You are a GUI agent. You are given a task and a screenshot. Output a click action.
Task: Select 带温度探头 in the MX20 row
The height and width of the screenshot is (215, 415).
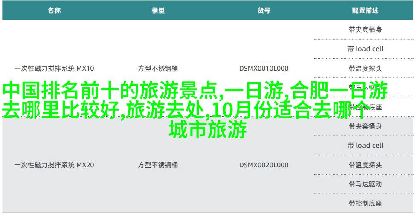[x=365, y=165]
